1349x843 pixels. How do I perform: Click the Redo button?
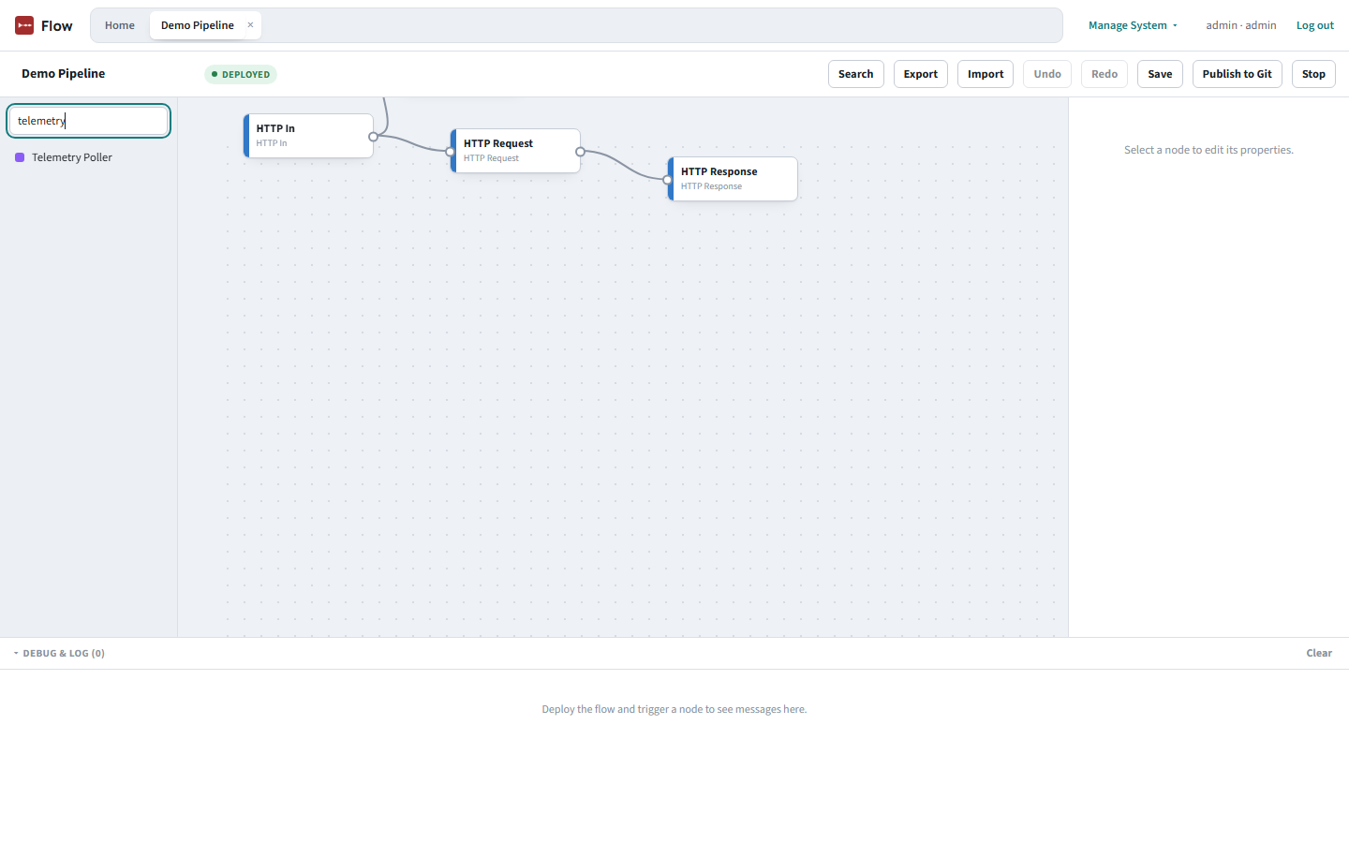click(x=1104, y=74)
